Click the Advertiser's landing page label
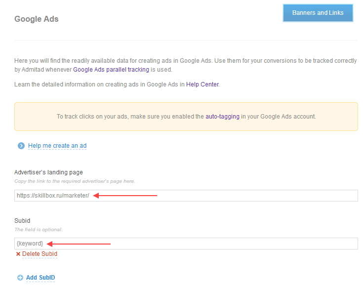The width and height of the screenshot is (363, 288). pyautogui.click(x=48, y=172)
